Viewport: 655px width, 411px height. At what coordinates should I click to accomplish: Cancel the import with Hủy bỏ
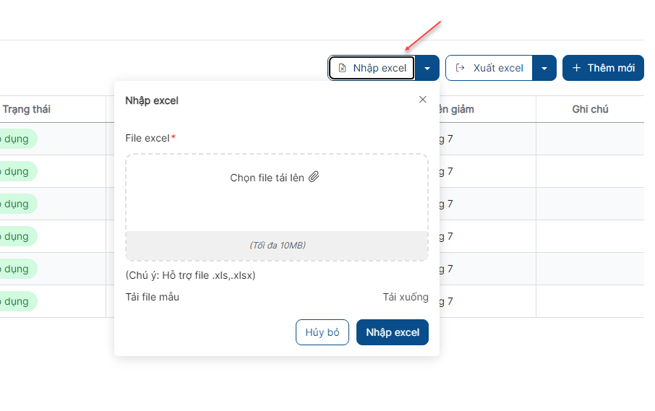[x=322, y=332]
